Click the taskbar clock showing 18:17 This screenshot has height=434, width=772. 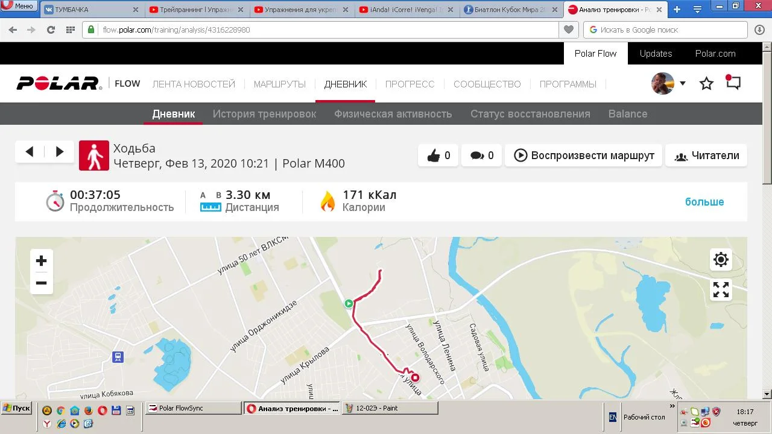[x=745, y=412]
